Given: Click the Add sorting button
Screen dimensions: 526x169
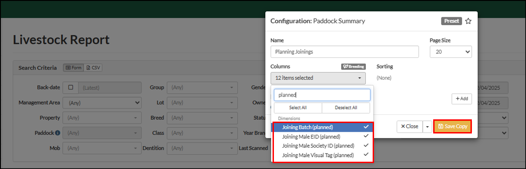Looking at the screenshot, I should click(x=461, y=99).
